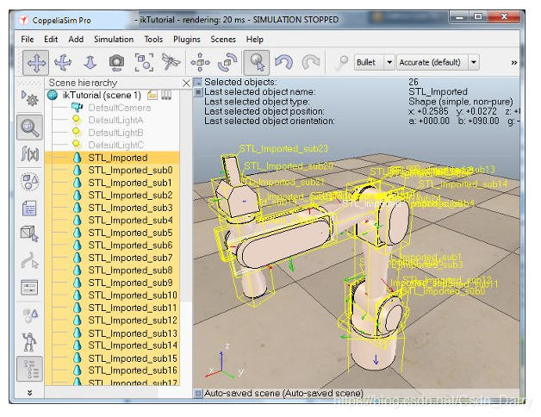Click the fit to view icon

click(144, 63)
